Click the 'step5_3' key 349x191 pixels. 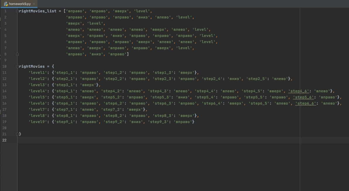click(x=161, y=97)
